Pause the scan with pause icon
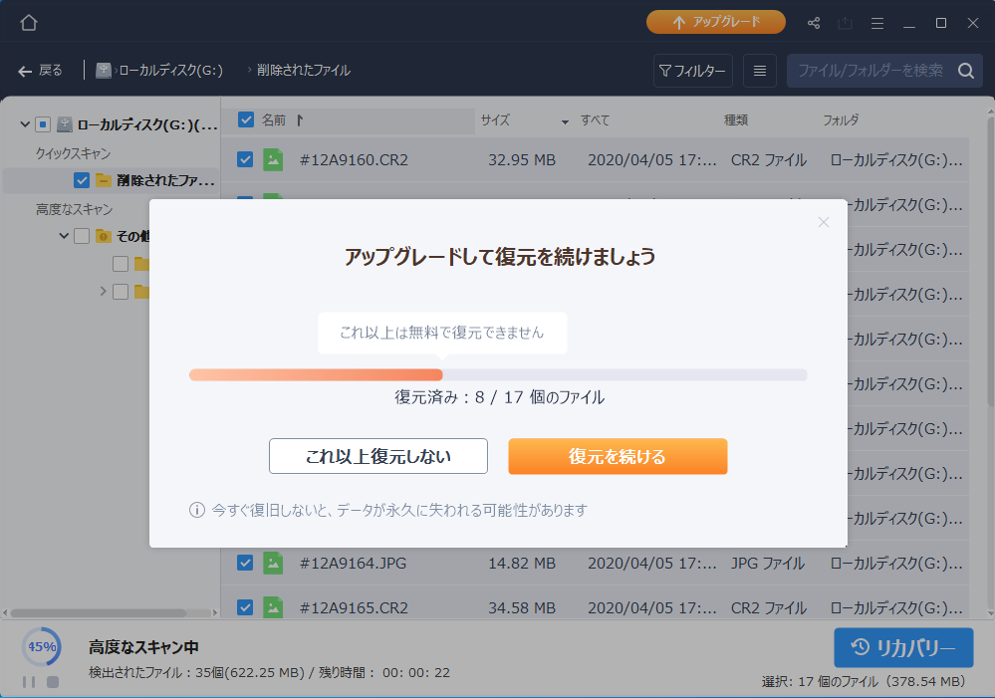Viewport: 995px width, 698px height. 29,682
